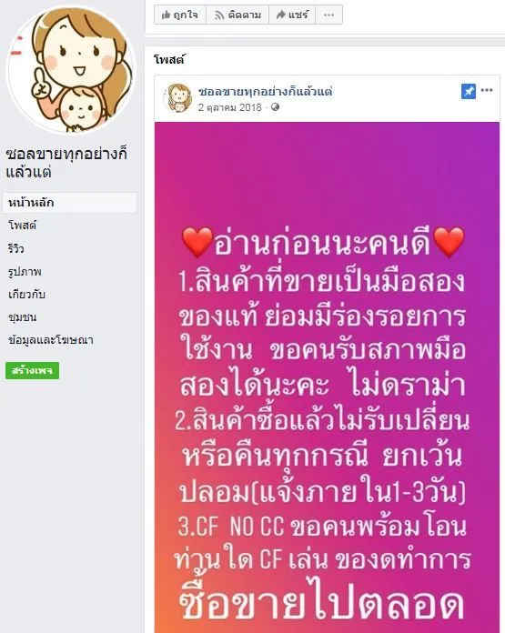The image size is (505, 633).
Task: Click the page name link in post header
Action: 265,92
